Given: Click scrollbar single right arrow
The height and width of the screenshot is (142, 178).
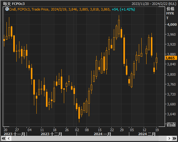Looking at the screenshot, I should click(169, 139).
